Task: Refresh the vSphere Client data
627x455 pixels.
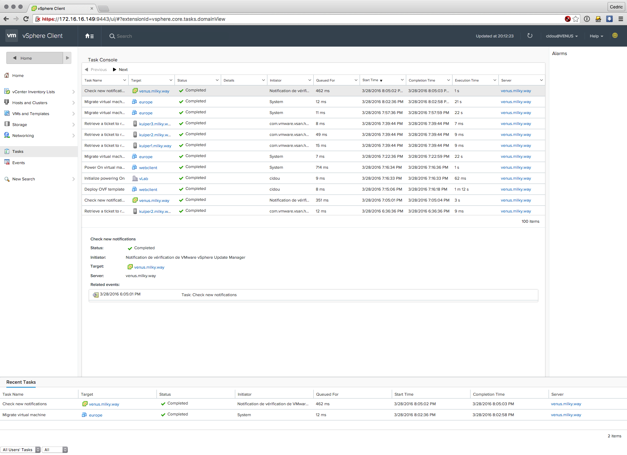Action: point(530,36)
